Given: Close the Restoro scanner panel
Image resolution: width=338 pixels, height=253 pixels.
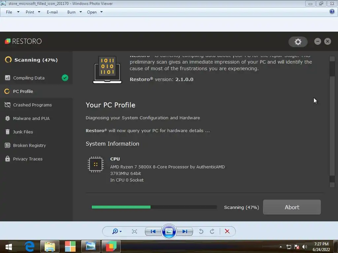Looking at the screenshot, I should [x=327, y=41].
